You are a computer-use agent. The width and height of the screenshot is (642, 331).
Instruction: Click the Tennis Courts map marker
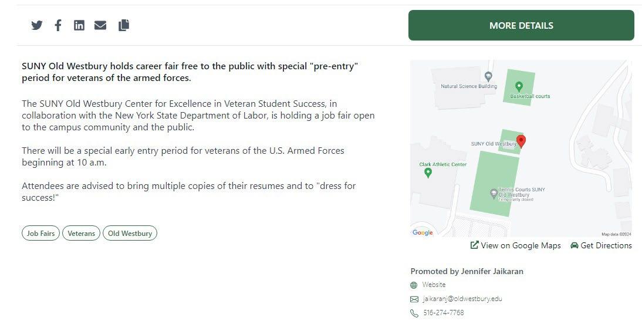coord(494,194)
